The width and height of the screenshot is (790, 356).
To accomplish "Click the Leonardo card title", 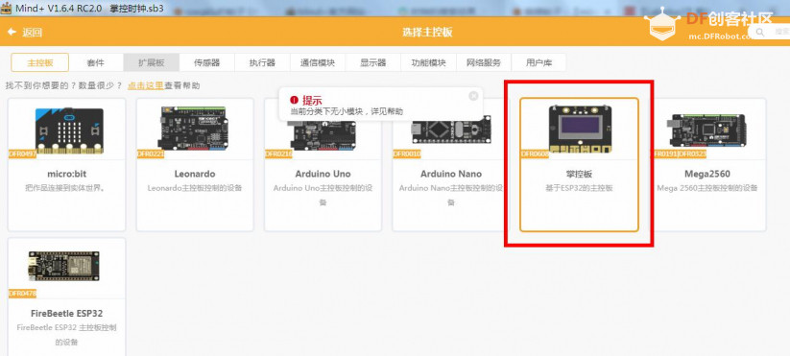I will pyautogui.click(x=195, y=174).
